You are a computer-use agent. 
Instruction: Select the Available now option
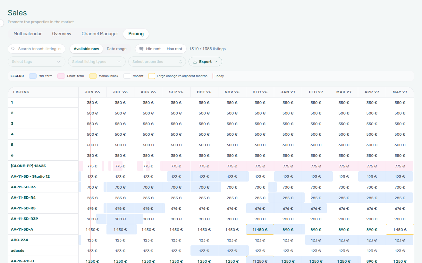point(86,49)
